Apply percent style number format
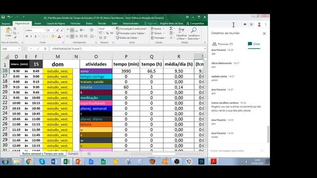This screenshot has height=178, width=317. point(107,33)
